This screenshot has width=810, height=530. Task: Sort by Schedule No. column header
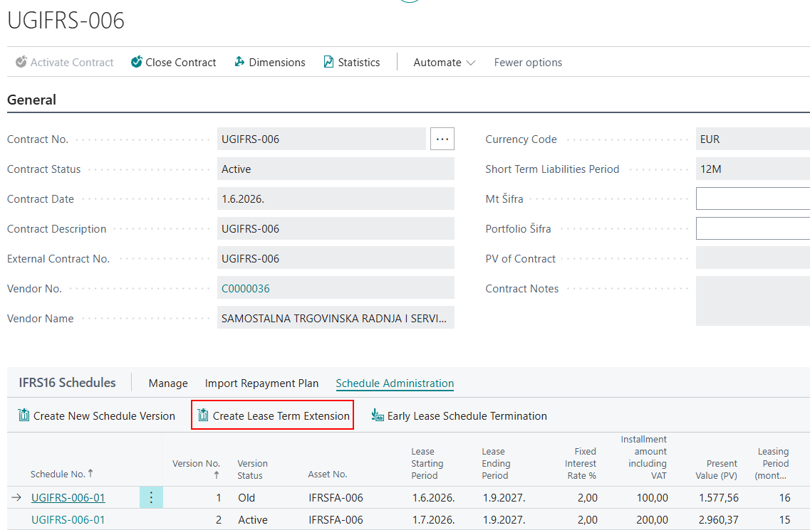pyautogui.click(x=61, y=474)
